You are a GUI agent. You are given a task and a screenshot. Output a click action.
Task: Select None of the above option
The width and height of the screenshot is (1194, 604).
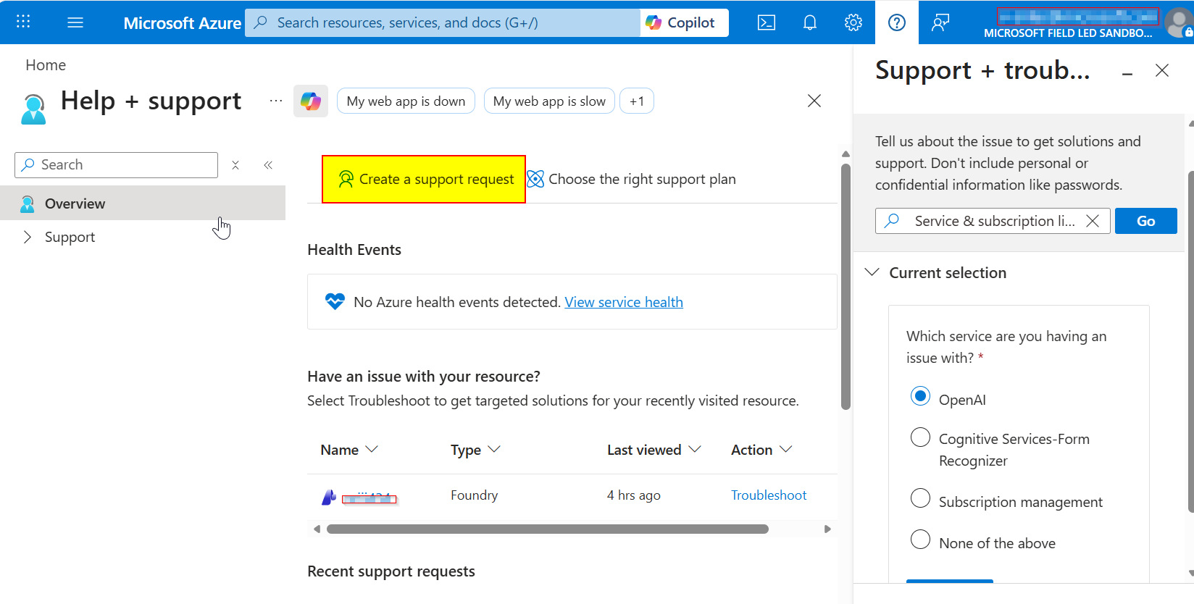point(920,540)
